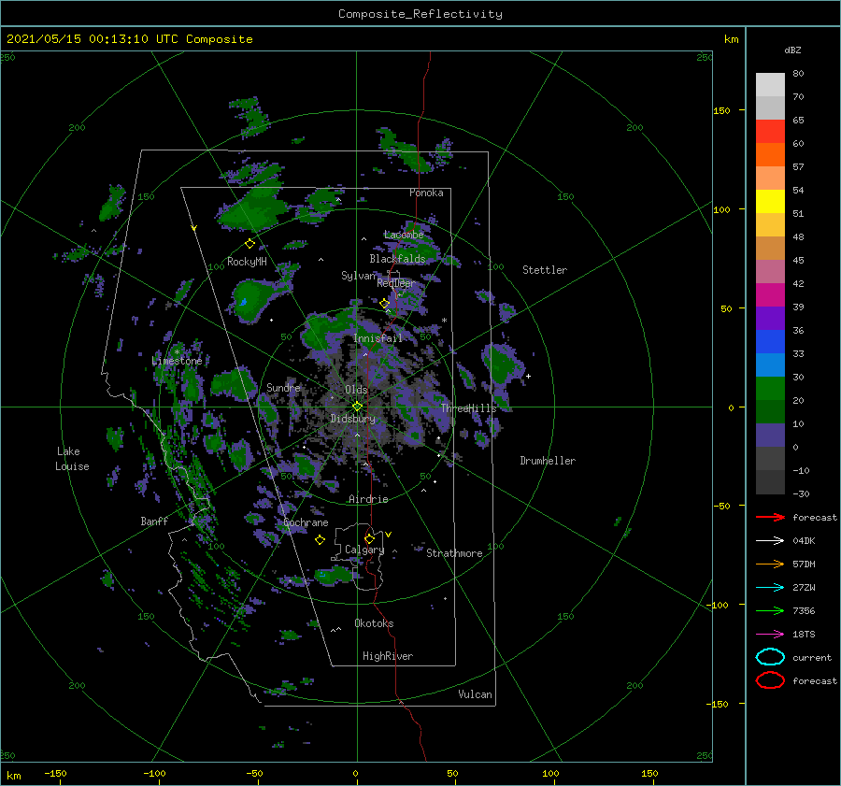Image resolution: width=841 pixels, height=786 pixels.
Task: Click the cyan current ellipse icon
Action: click(770, 657)
